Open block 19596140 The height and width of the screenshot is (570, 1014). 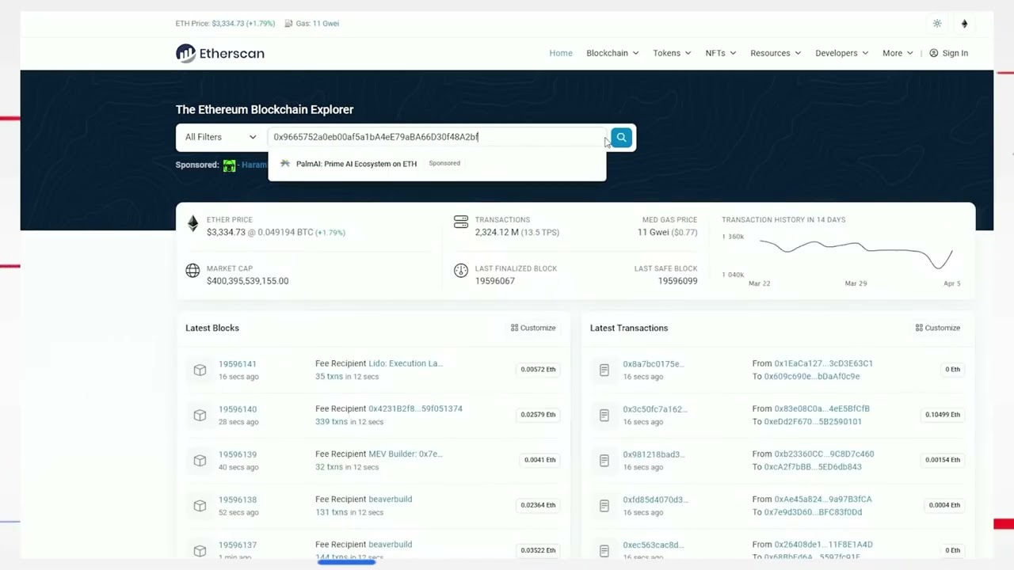pos(237,409)
